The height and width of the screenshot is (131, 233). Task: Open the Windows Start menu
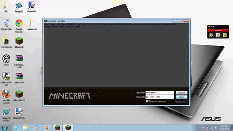[x=4, y=128]
